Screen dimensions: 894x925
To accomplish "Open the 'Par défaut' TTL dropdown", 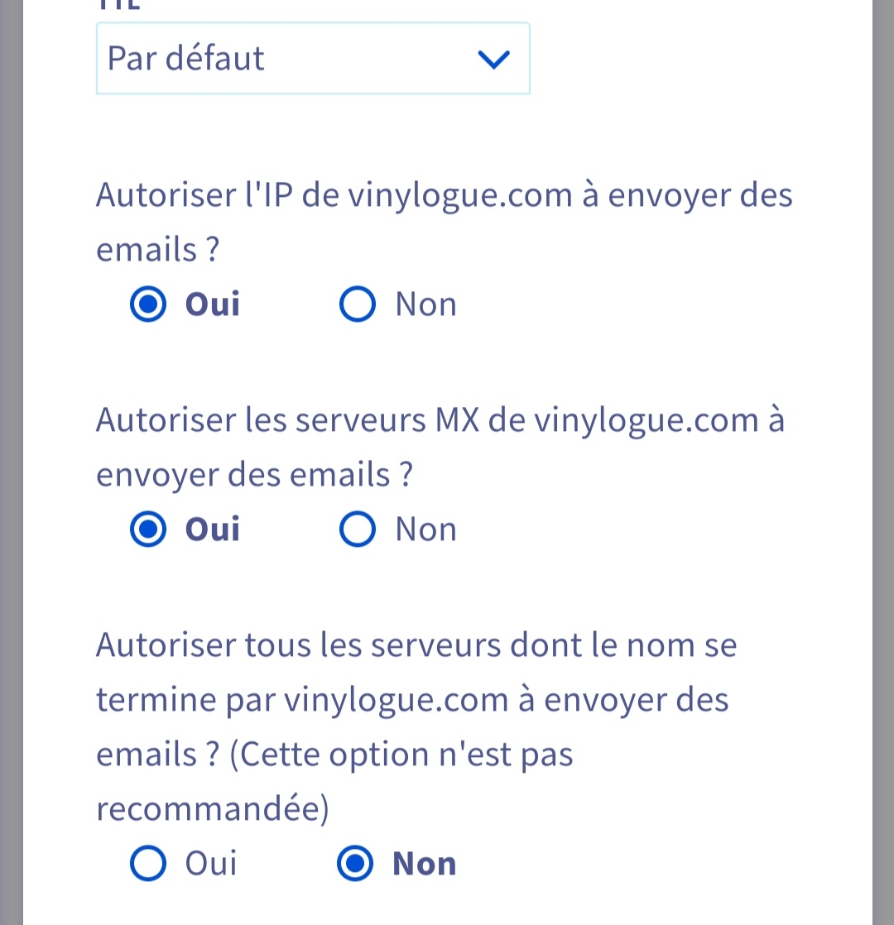I will point(290,59).
